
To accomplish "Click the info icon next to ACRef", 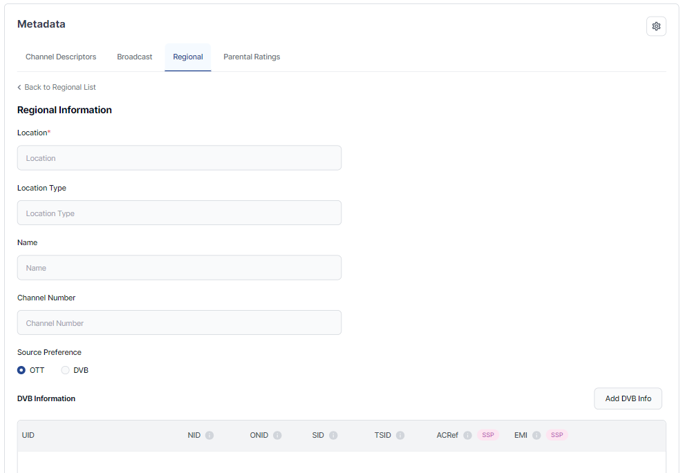I will (x=467, y=436).
